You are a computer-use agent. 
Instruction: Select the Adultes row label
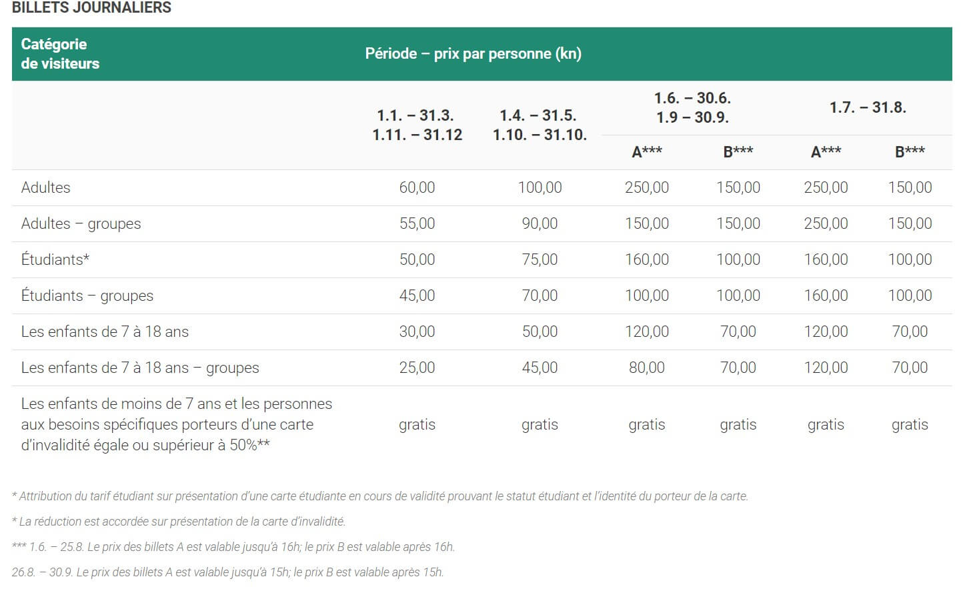[x=45, y=187]
